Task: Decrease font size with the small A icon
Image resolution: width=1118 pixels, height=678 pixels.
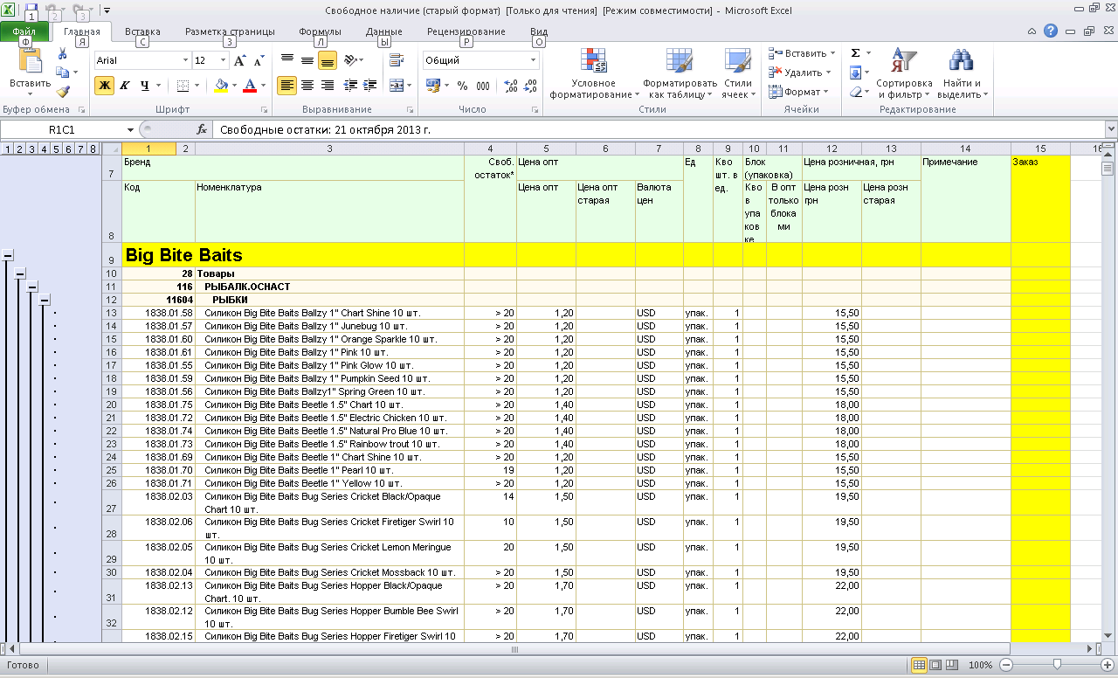Action: tap(259, 60)
